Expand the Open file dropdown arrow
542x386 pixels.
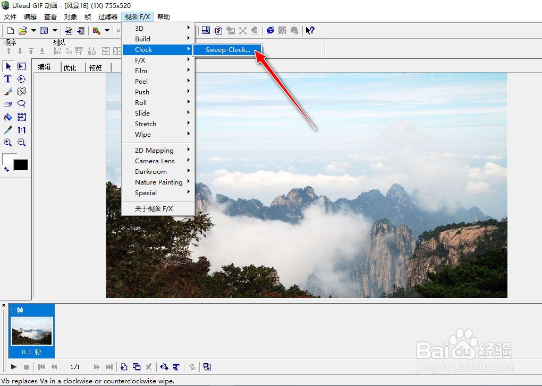pyautogui.click(x=33, y=31)
